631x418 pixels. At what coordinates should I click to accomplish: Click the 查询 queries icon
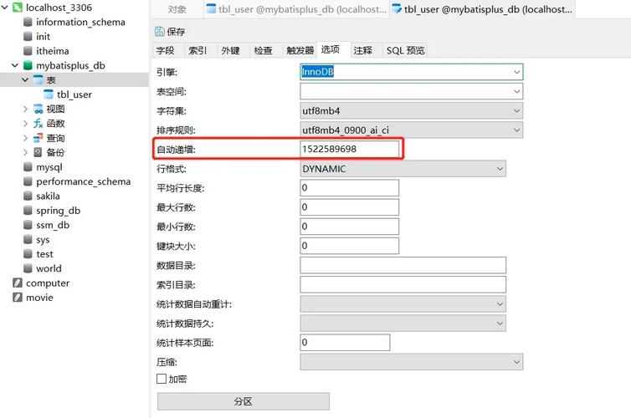click(38, 138)
